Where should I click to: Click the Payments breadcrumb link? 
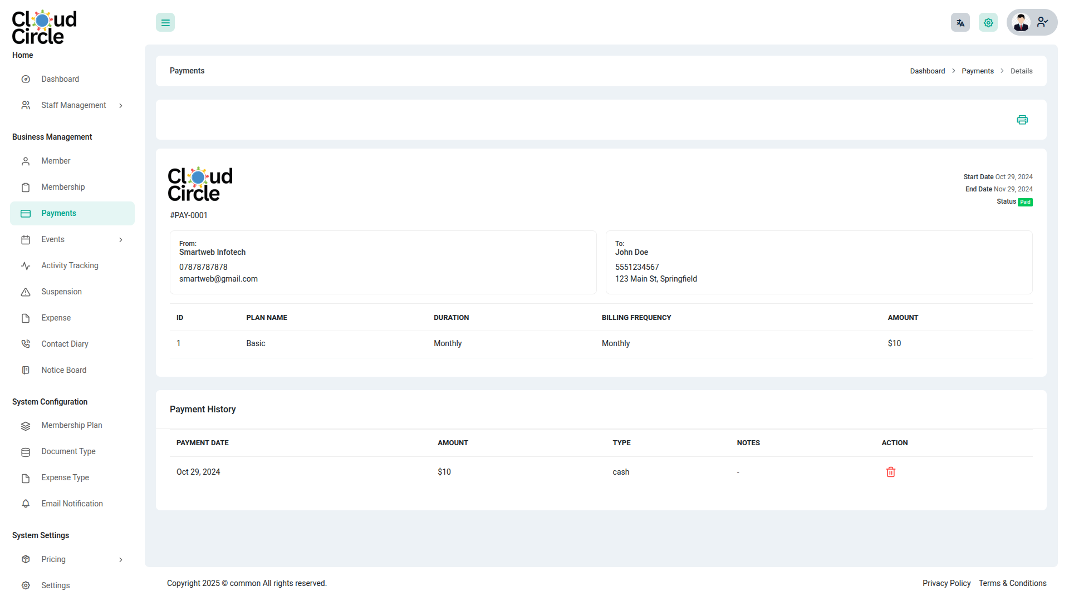point(977,71)
